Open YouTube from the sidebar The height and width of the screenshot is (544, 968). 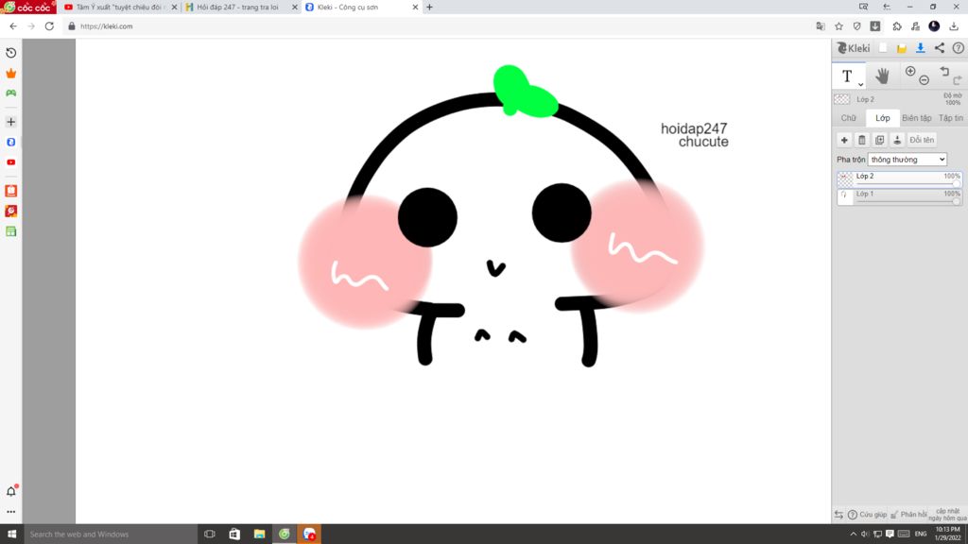point(11,162)
